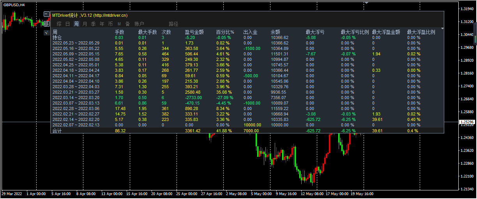Image resolution: width=477 pixels, height=199 pixels.
Task: Click the 余额 column header
Action: pyautogui.click(x=276, y=32)
